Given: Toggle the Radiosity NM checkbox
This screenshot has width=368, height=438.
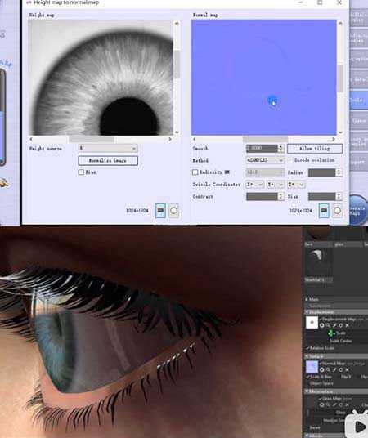Looking at the screenshot, I should pyautogui.click(x=195, y=172).
